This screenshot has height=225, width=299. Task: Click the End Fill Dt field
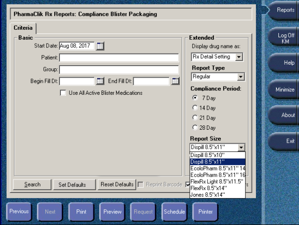click(x=151, y=81)
